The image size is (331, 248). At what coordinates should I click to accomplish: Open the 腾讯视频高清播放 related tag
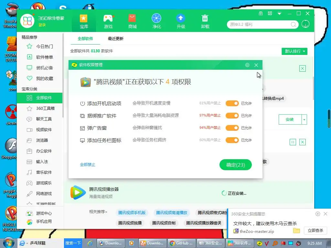172,213
